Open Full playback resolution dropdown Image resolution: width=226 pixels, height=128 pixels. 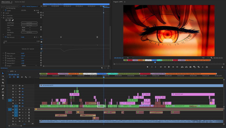(x=205, y=58)
